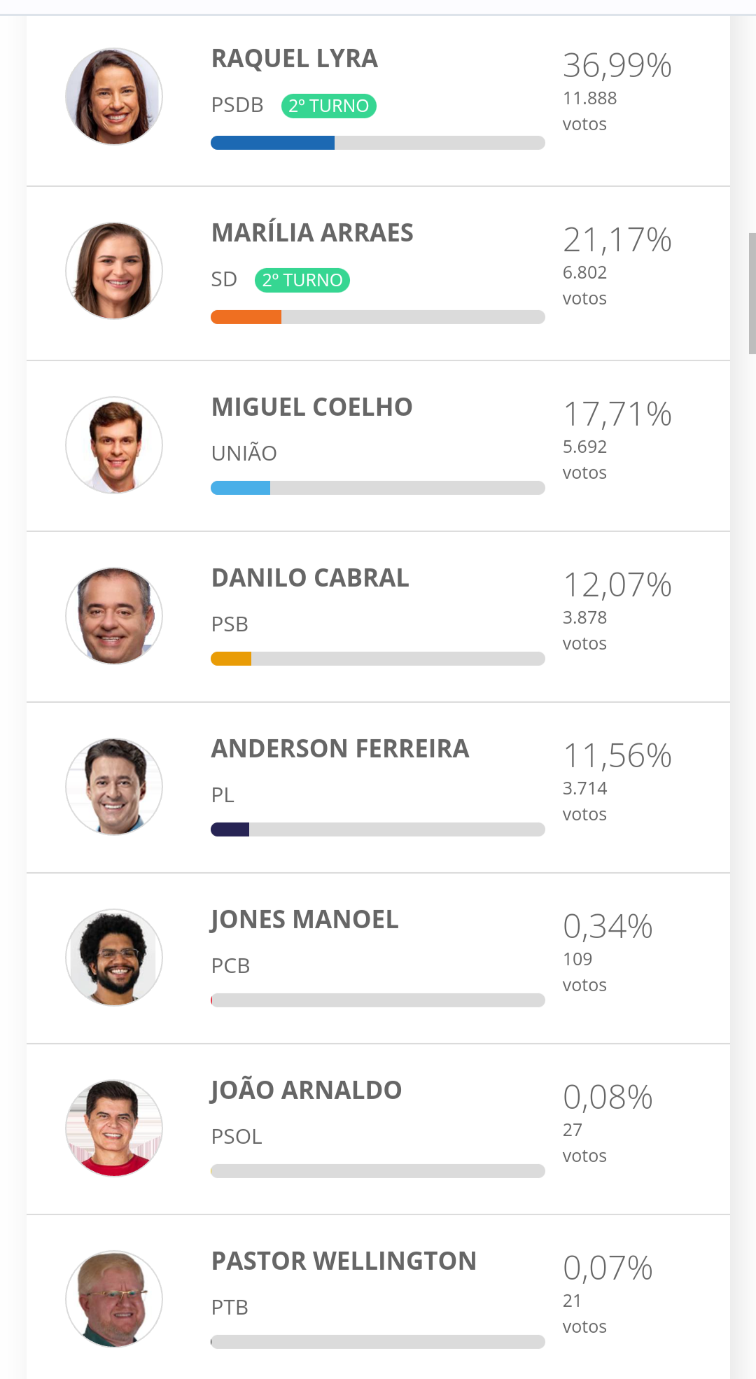
Task: Click Miguel Coelho's circular photo
Action: (x=114, y=445)
